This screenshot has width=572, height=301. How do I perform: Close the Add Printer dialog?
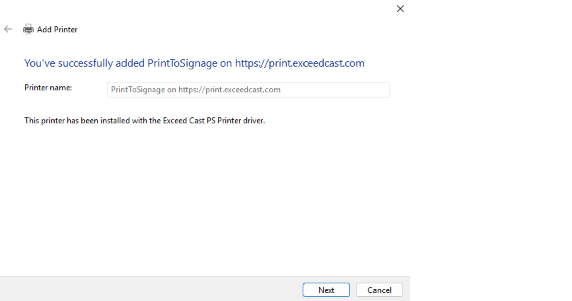pyautogui.click(x=400, y=9)
